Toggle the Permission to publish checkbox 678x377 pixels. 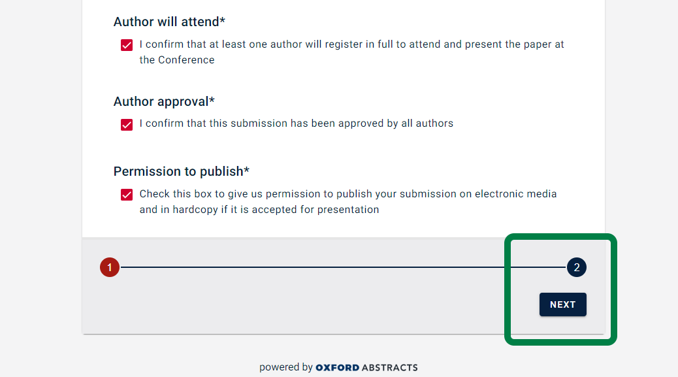click(x=127, y=195)
